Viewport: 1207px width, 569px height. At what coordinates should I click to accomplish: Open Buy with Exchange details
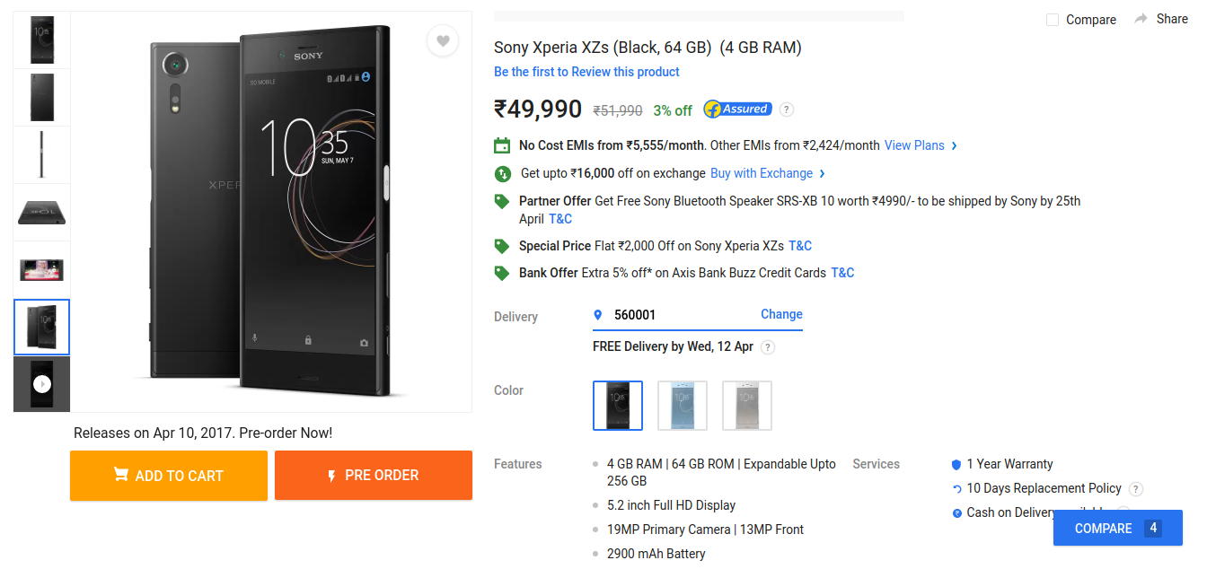click(x=762, y=172)
